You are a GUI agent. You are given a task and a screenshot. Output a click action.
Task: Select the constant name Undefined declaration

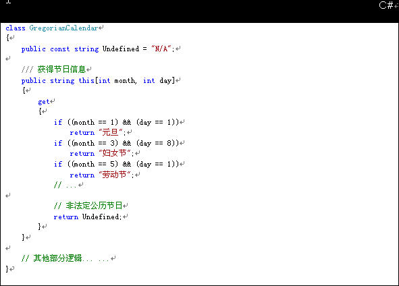pyautogui.click(x=121, y=49)
